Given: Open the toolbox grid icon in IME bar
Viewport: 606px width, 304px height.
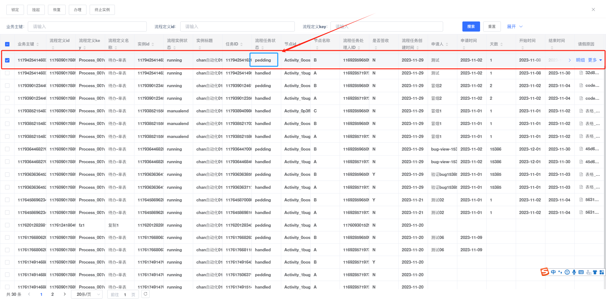Looking at the screenshot, I should 602,272.
